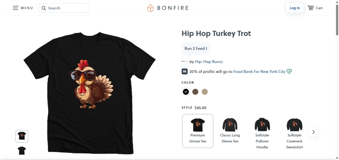Choose Softstyle Pullover Hoodie style
The height and width of the screenshot is (160, 339).
(x=262, y=134)
